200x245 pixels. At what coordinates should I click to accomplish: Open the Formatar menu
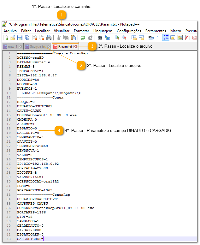(x=81, y=31)
